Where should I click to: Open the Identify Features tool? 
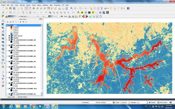point(72,8)
